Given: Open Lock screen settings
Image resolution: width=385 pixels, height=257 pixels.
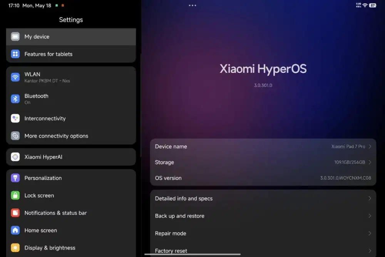Looking at the screenshot, I should point(71,196).
